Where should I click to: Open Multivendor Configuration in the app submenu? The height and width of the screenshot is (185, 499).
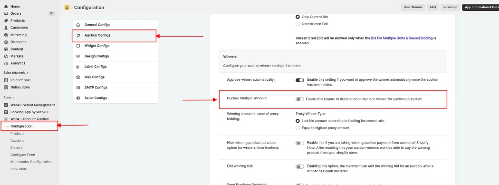(x=31, y=162)
